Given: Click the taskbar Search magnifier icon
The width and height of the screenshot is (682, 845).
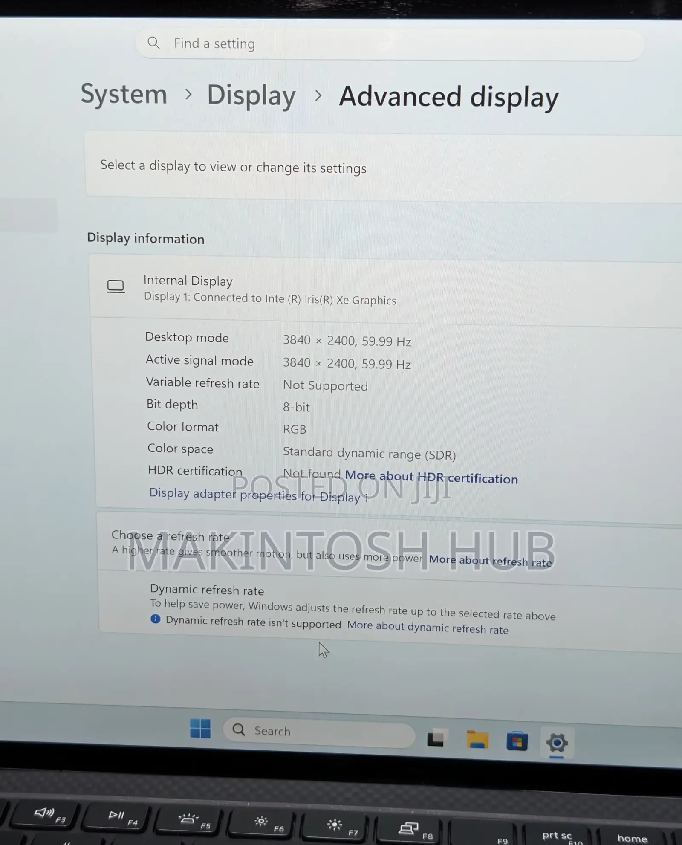Looking at the screenshot, I should tap(239, 729).
